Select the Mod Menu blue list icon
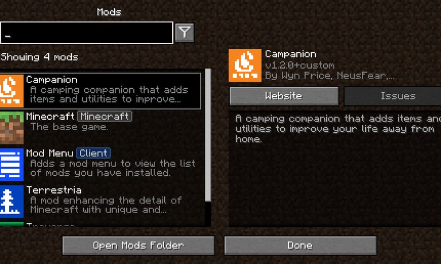This screenshot has height=264, width=441. tap(11, 165)
